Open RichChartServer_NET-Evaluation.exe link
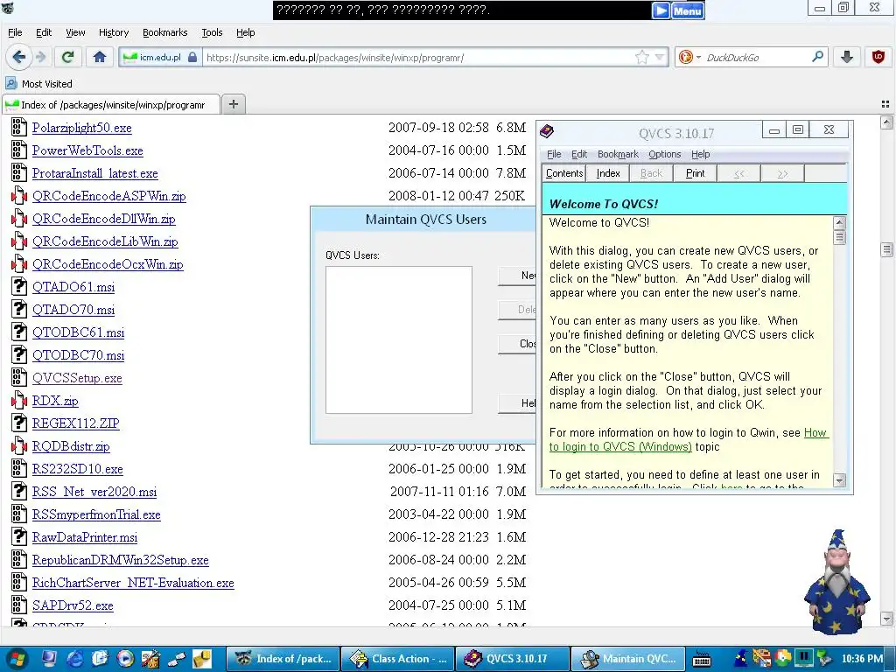The height and width of the screenshot is (672, 896). [133, 583]
